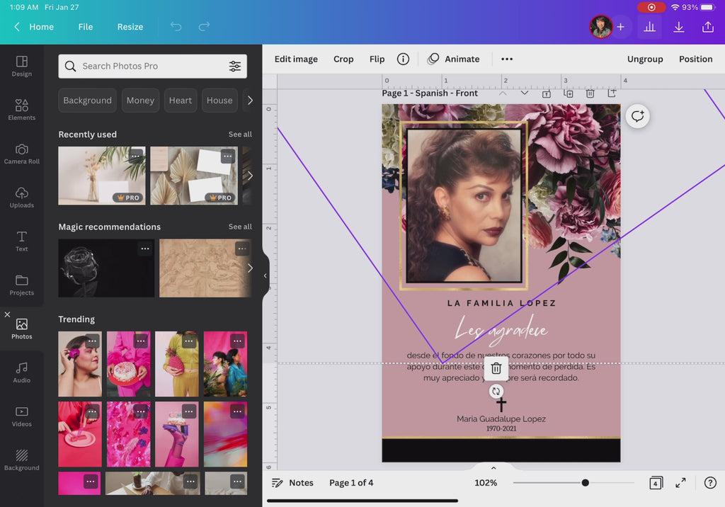Enter fullscreen presentation mode

pos(680,483)
